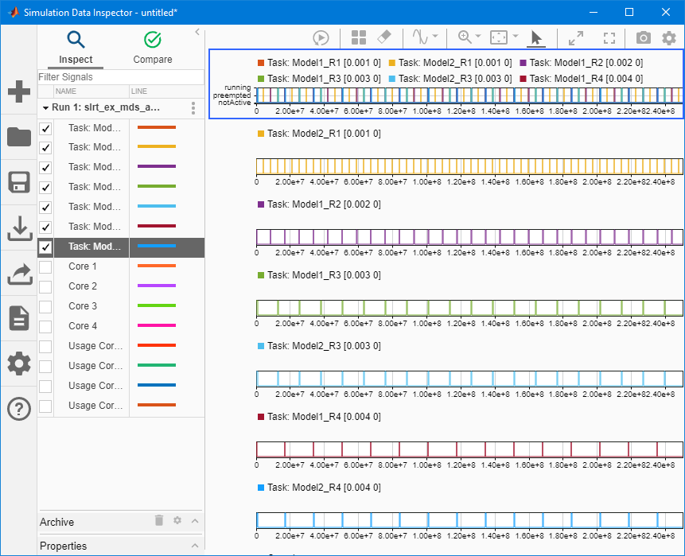Screen dimensions: 685x556
Task: Take a snapshot with the camera icon
Action: point(642,37)
